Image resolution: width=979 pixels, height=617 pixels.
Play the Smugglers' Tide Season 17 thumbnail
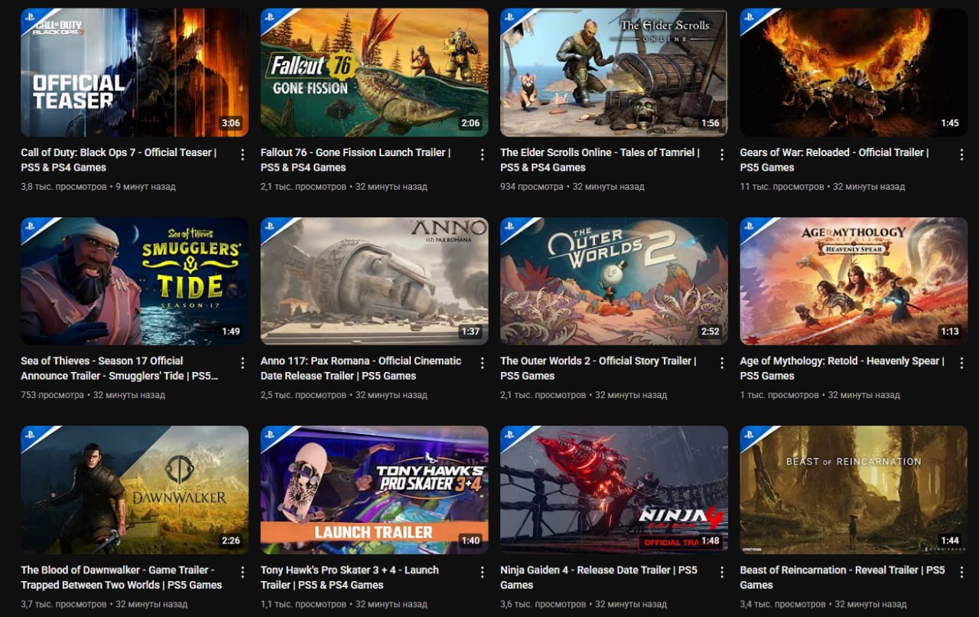pos(135,281)
